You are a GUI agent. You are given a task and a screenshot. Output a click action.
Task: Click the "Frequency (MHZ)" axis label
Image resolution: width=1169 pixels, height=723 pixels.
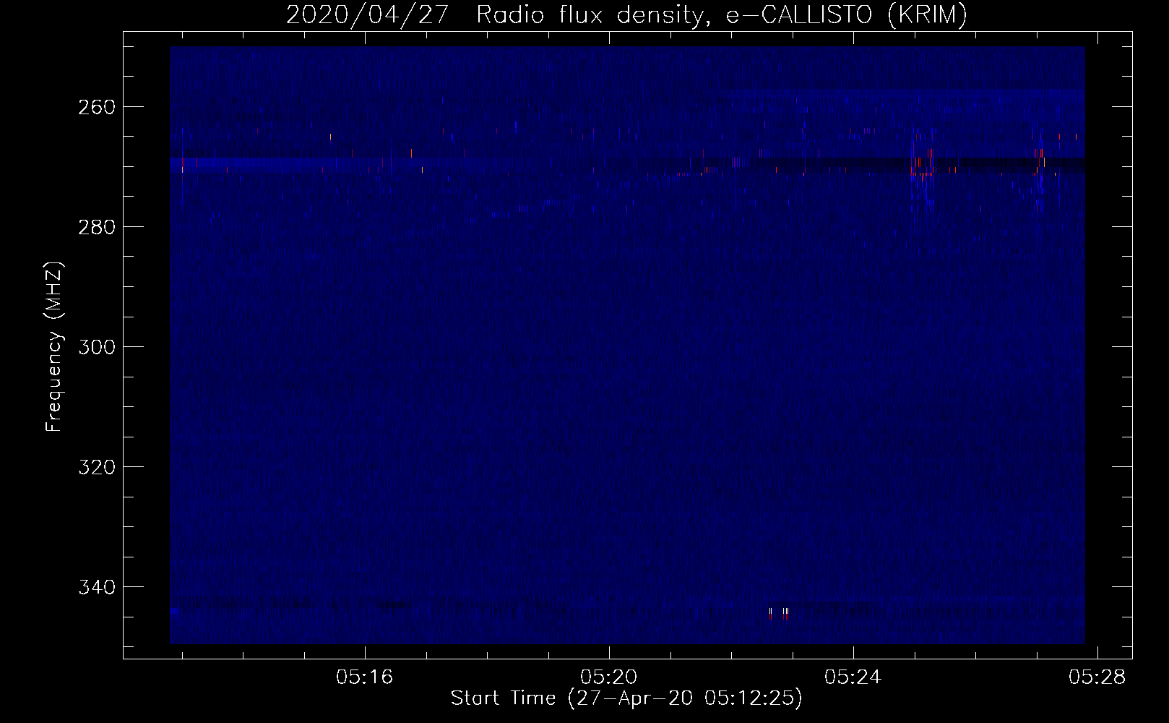[x=54, y=346]
